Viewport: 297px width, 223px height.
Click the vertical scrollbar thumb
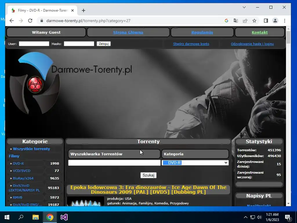click(288, 37)
